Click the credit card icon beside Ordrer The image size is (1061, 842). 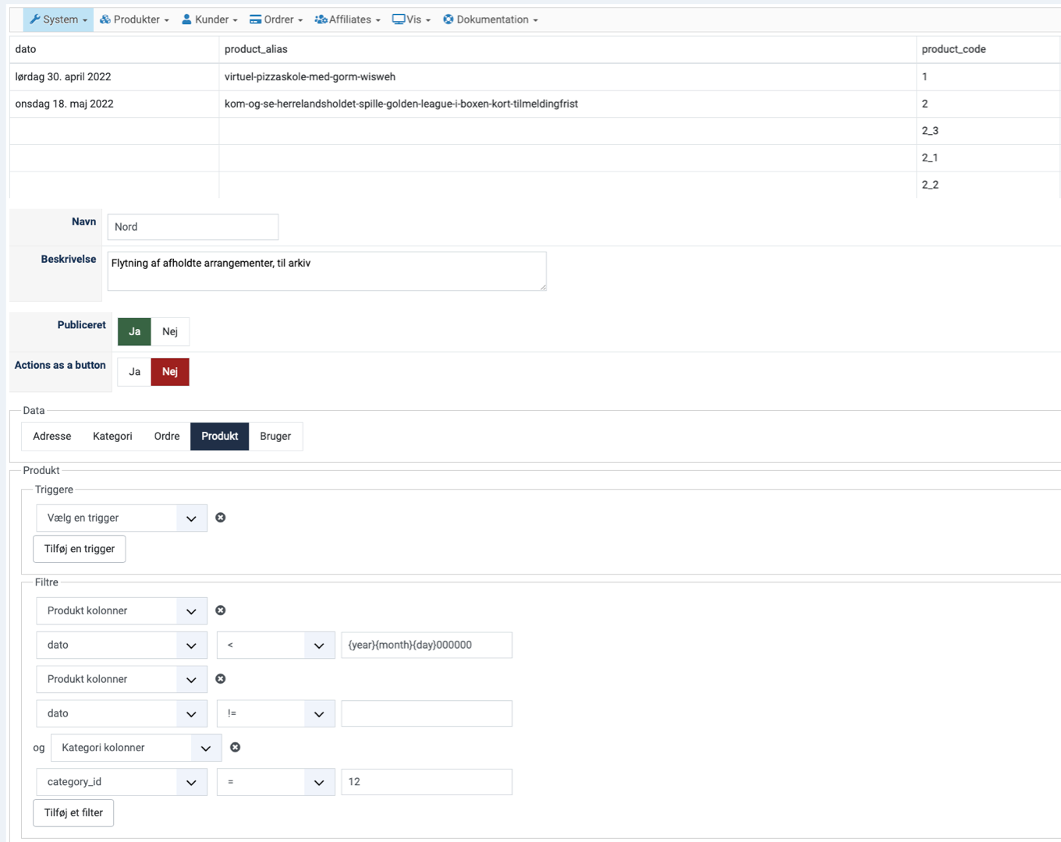click(255, 19)
